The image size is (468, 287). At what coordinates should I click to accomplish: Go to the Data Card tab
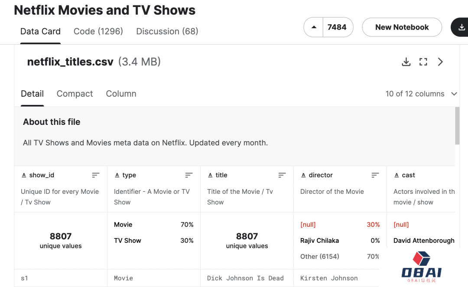point(40,31)
